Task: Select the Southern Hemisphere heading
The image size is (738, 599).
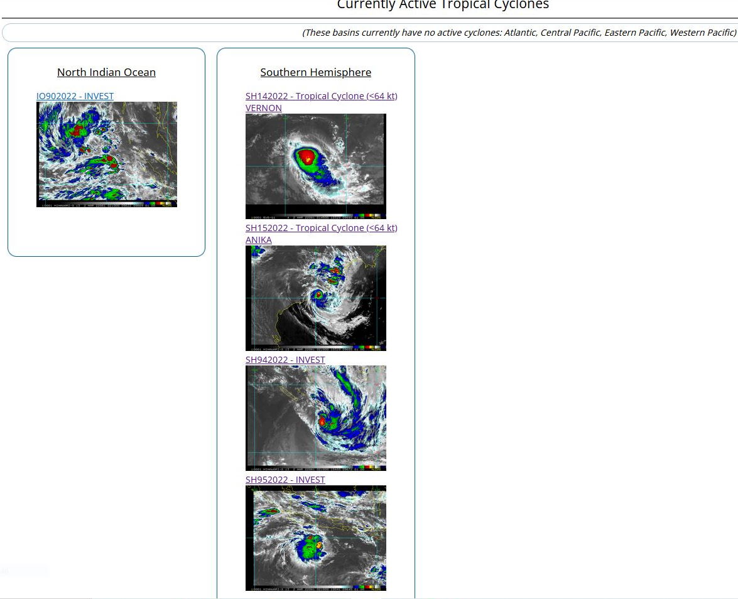Action: pos(315,72)
